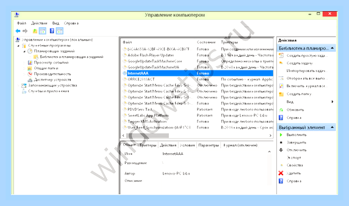Image resolution: width=349 pixels, height=206 pixels.
Task: Click the green Обновить refresh icon
Action: pyautogui.click(x=281, y=110)
